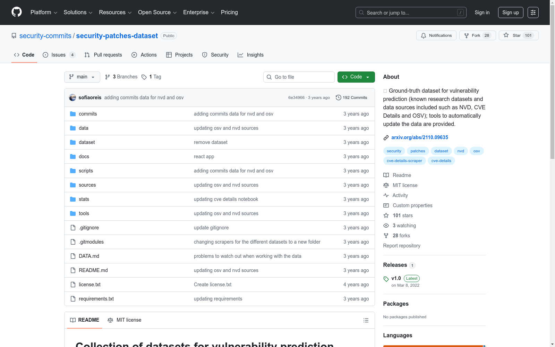The image size is (555, 347).
Task: Click the requirements.txt file icon
Action: click(73, 299)
